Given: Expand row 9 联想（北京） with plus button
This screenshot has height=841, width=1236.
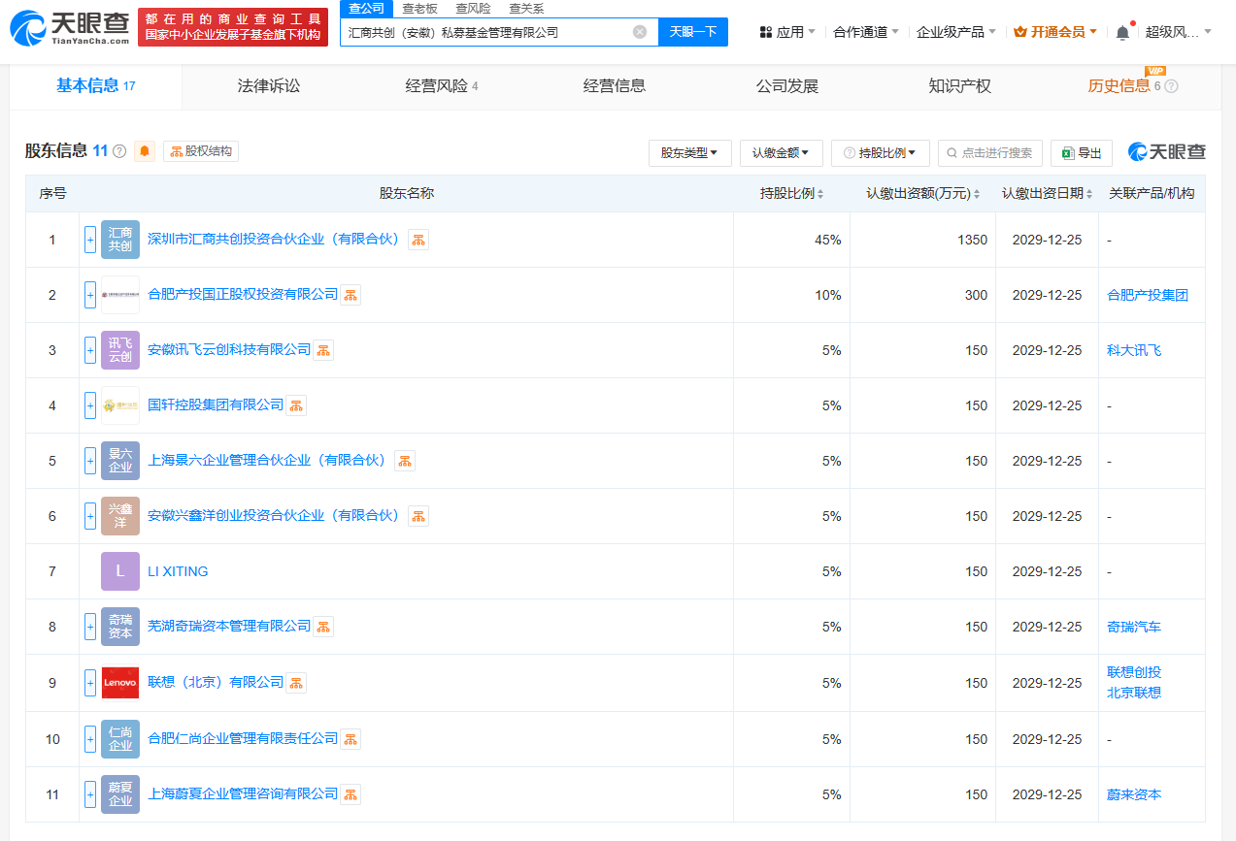Looking at the screenshot, I should pyautogui.click(x=90, y=683).
